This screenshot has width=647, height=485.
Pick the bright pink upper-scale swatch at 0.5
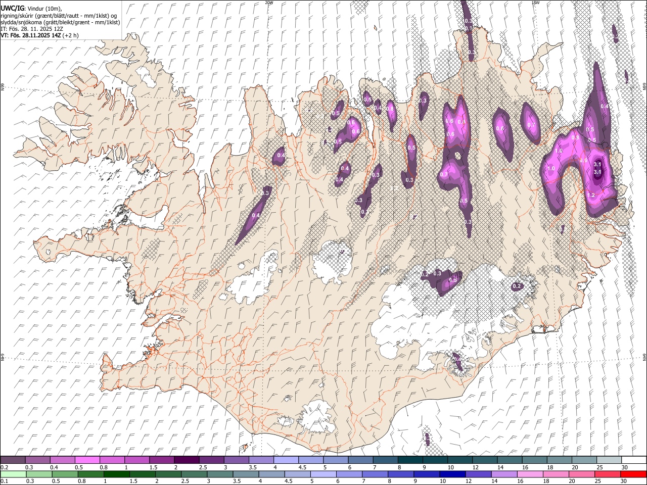(x=87, y=460)
